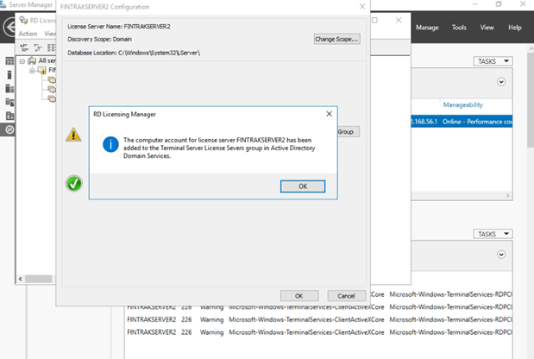The image size is (534, 359).
Task: Click the green checkmark status icon
Action: coord(74,183)
